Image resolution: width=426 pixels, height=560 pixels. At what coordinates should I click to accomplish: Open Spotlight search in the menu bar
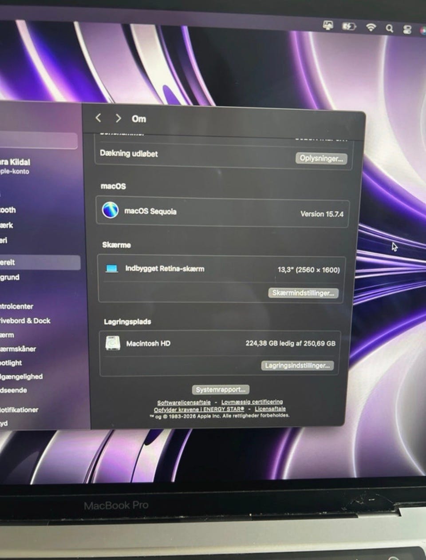[x=389, y=28]
